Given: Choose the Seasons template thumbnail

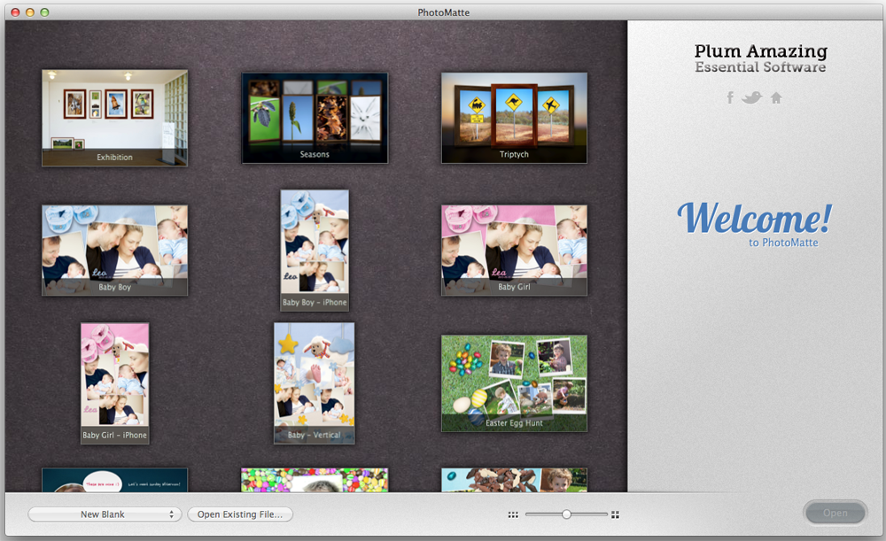Looking at the screenshot, I should [x=315, y=118].
